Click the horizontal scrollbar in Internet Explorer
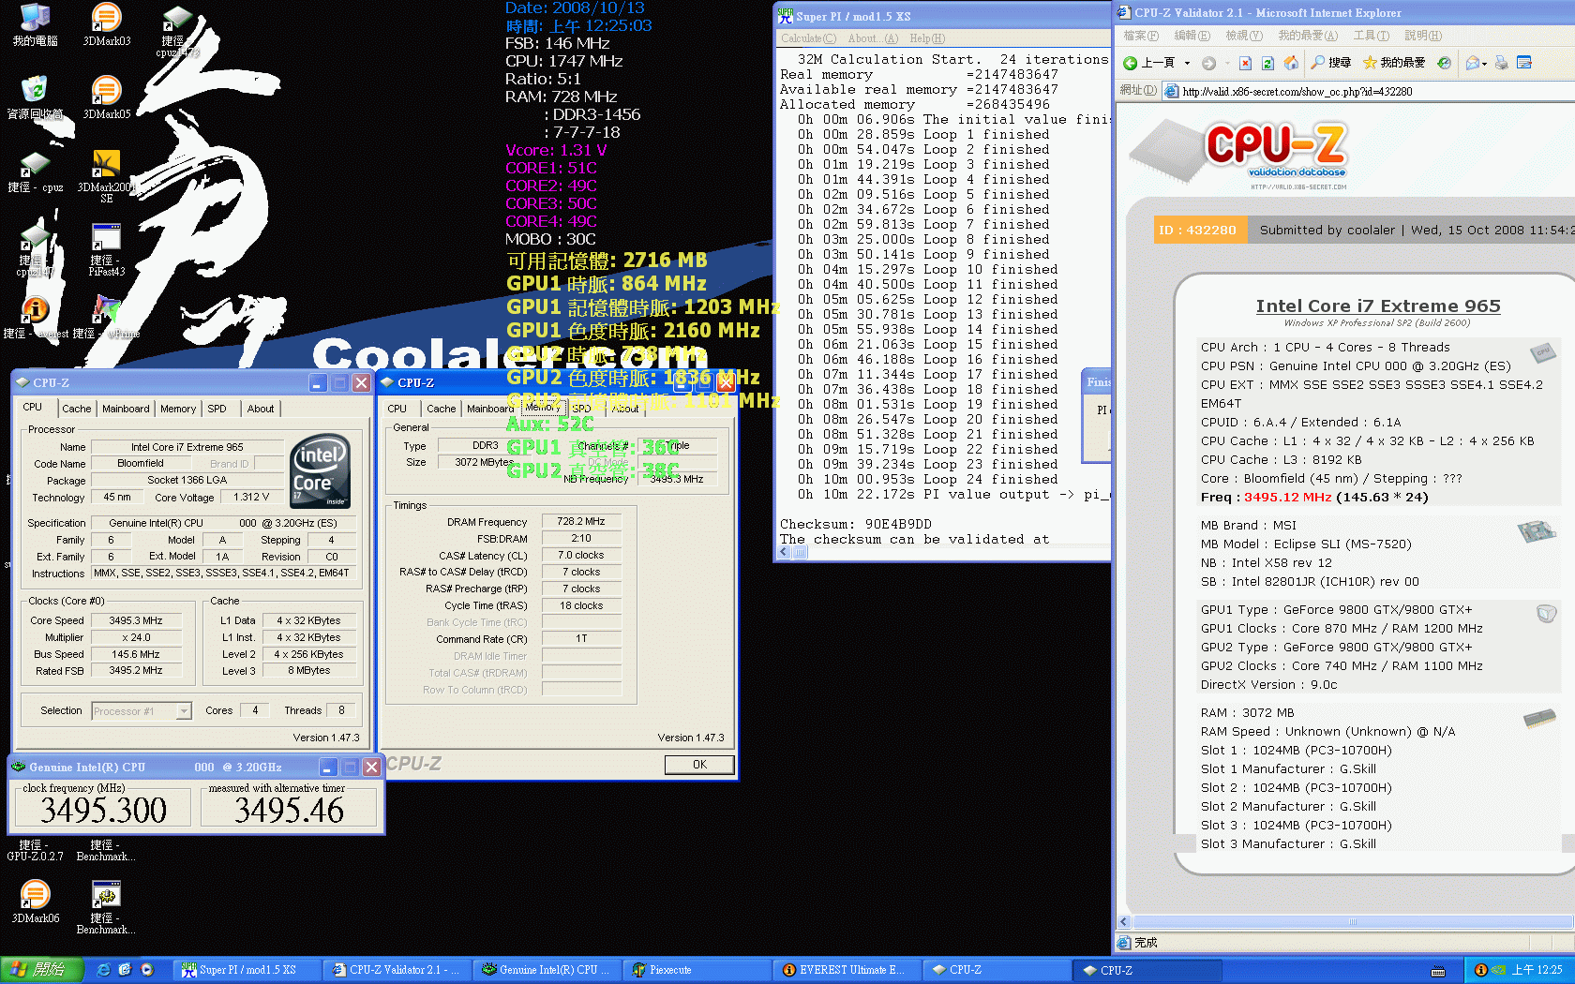 tap(1353, 922)
